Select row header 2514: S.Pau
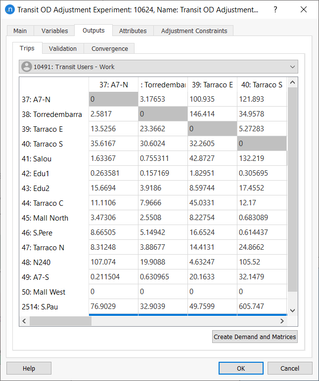 54,307
